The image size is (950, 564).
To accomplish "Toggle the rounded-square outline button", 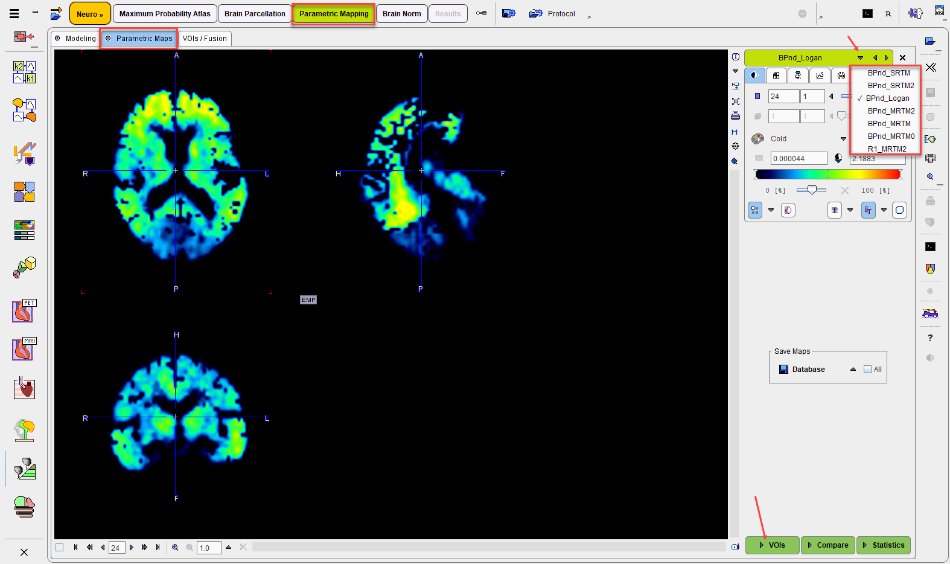I will coord(899,210).
